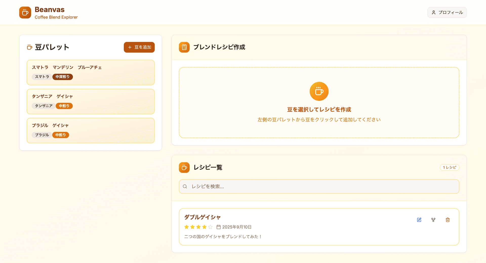The height and width of the screenshot is (263, 486).
Task: Click the fifth star to rate ダブルゲイシャ
Action: (x=210, y=227)
